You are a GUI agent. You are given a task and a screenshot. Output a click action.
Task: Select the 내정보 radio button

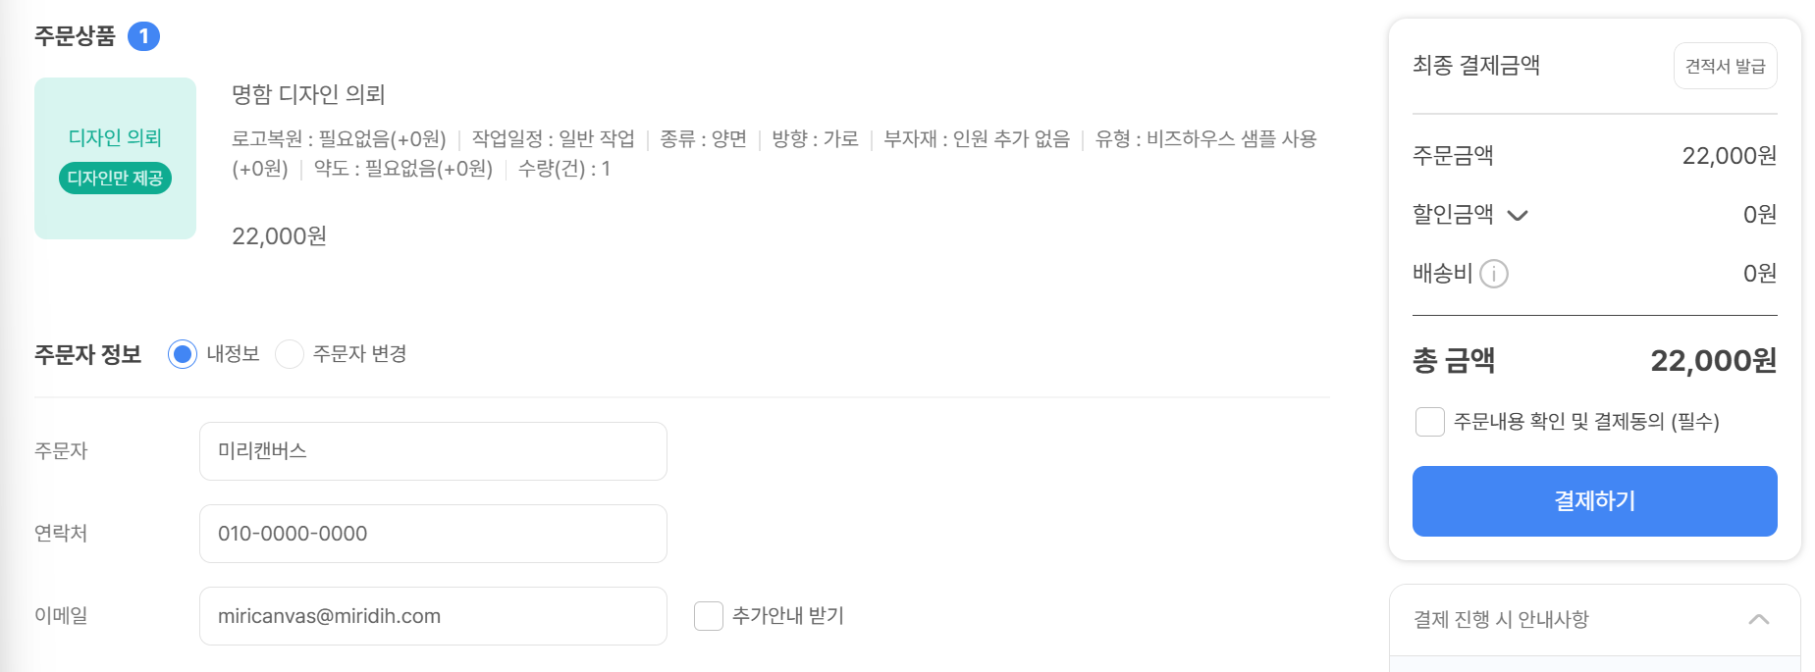point(183,354)
